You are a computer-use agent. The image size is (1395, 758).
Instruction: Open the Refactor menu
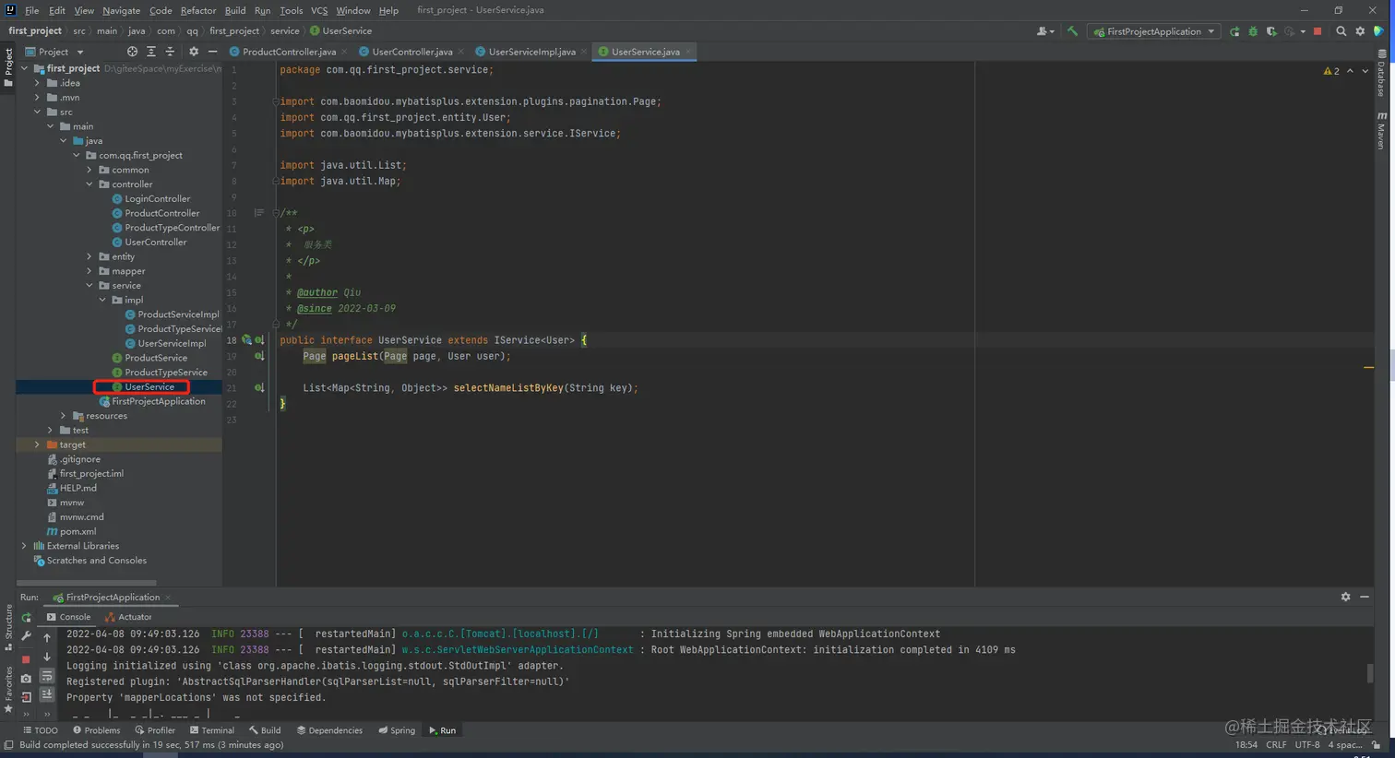197,10
